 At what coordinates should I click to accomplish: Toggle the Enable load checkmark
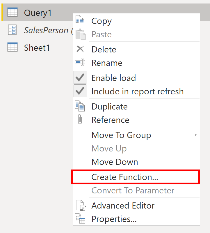[80, 77]
